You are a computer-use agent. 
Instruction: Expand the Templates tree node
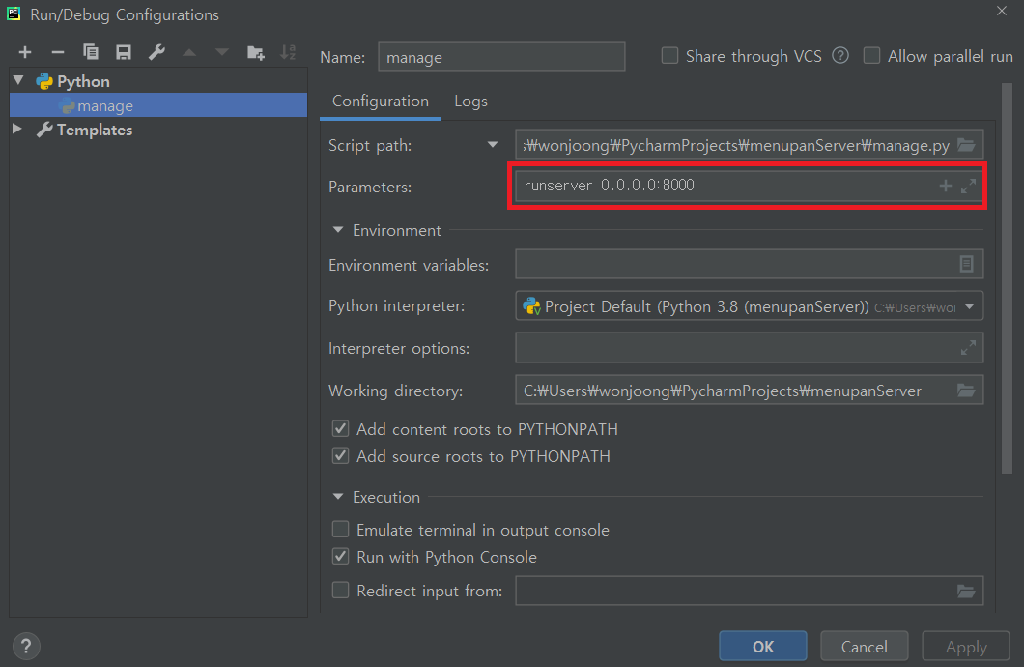(17, 129)
